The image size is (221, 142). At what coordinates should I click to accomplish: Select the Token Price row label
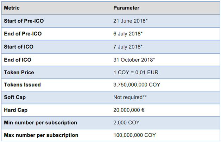pyautogui.click(x=19, y=72)
